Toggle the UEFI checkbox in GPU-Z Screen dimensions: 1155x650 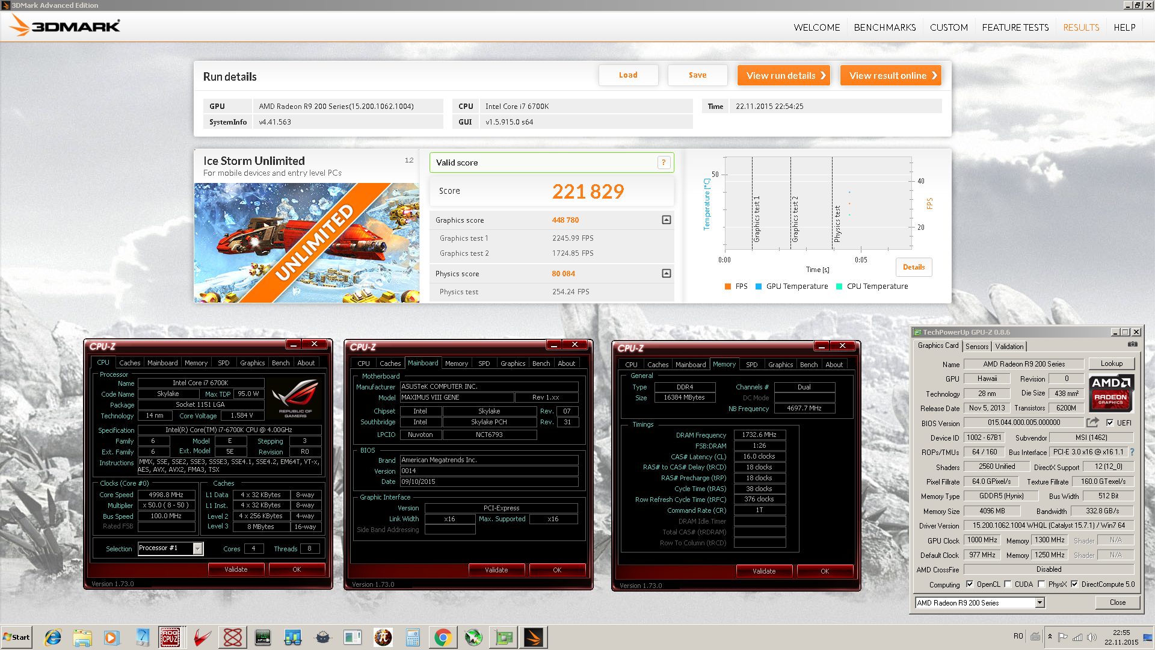(1110, 422)
